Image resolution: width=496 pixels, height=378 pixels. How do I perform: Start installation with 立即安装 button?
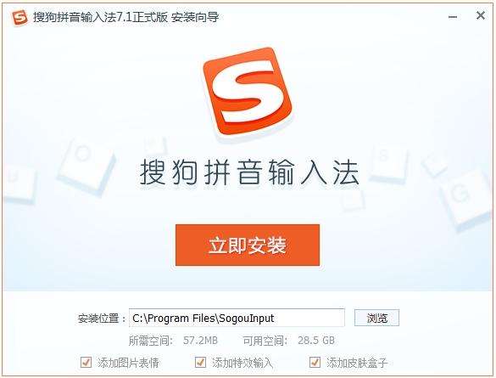(x=248, y=245)
